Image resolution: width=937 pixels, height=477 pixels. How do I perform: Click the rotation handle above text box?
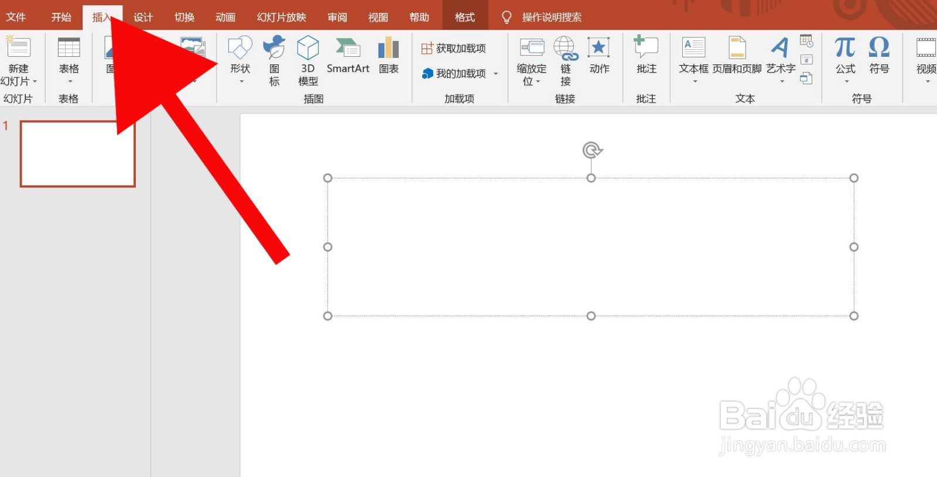pos(592,150)
